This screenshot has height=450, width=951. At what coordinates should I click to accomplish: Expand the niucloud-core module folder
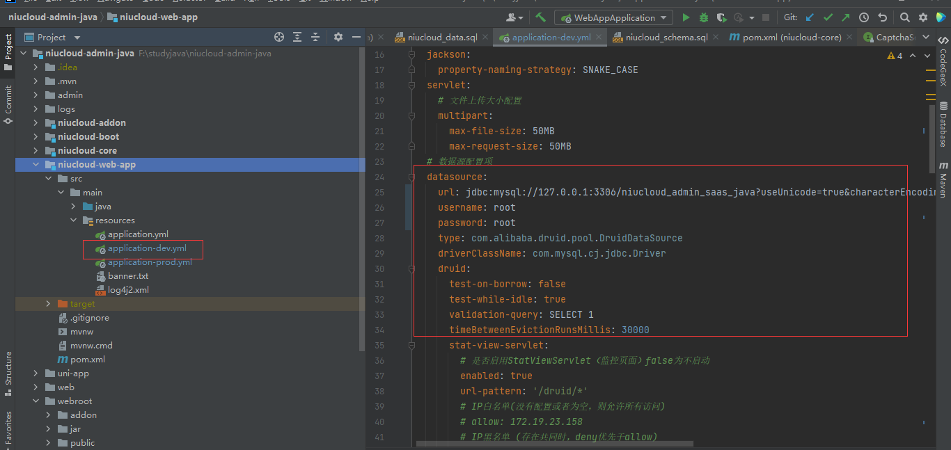(x=36, y=151)
